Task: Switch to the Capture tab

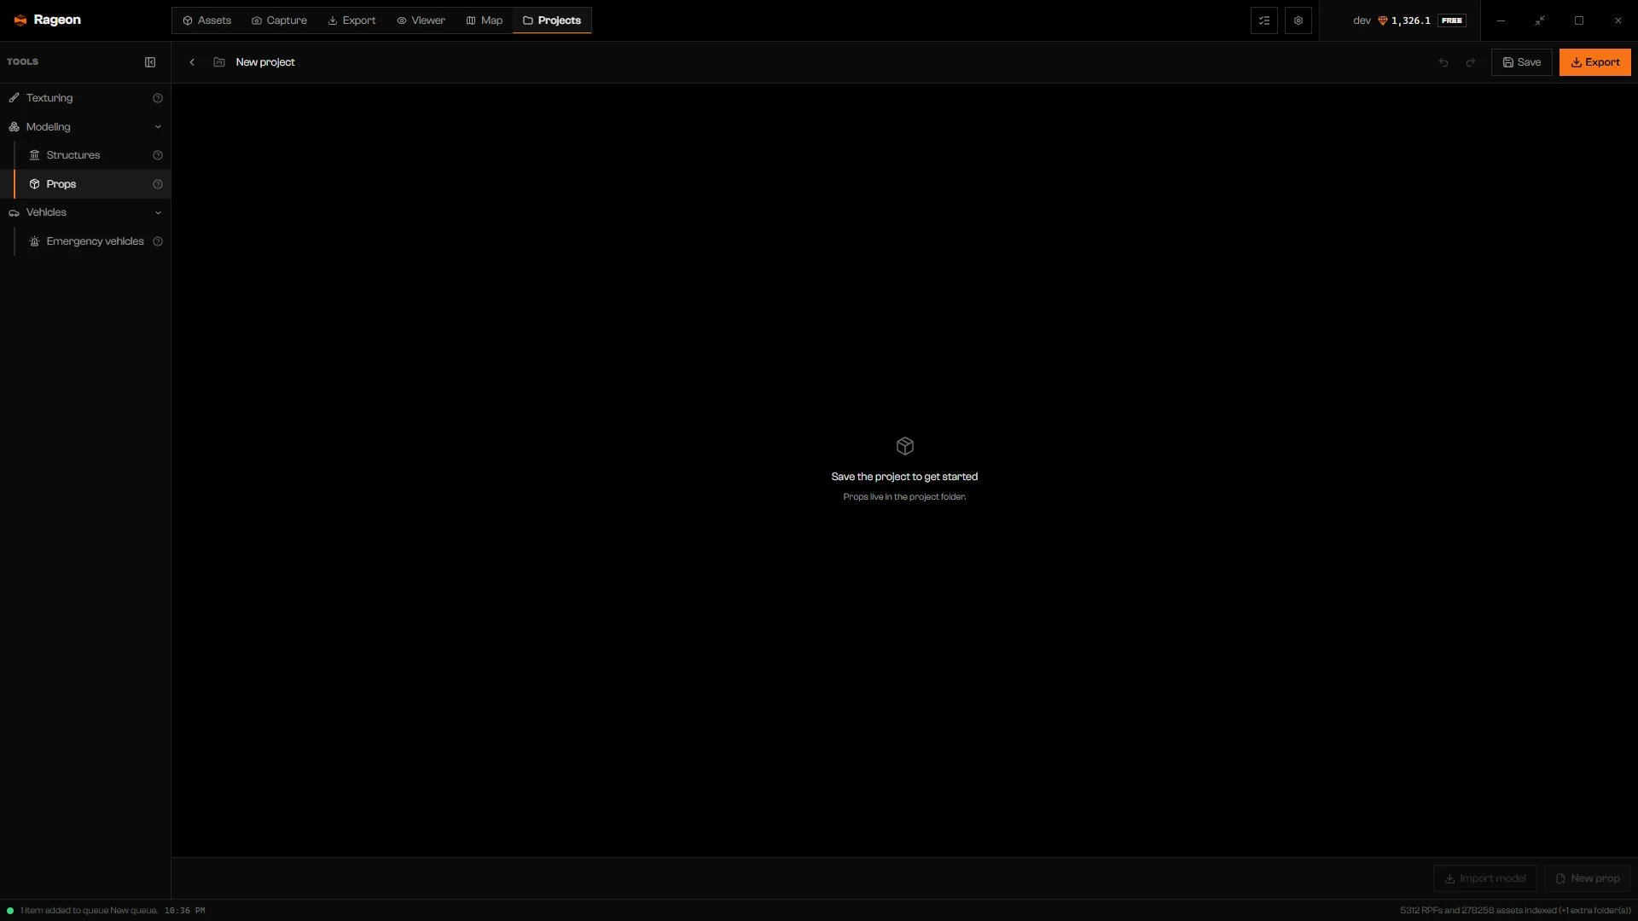Action: 279,20
